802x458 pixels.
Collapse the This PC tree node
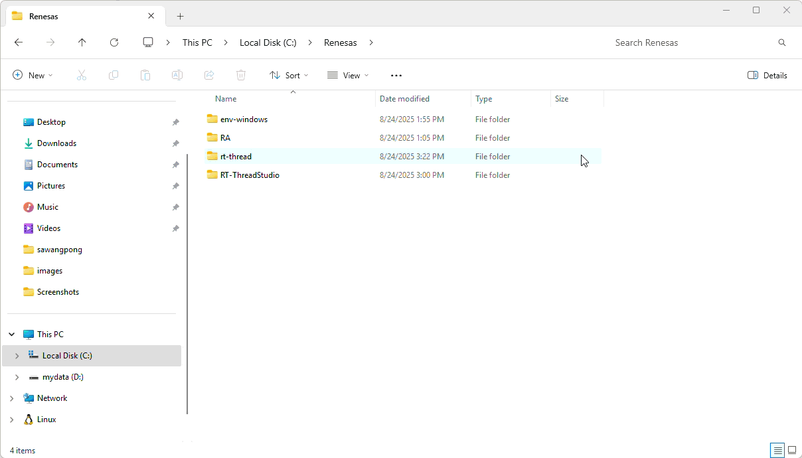(x=12, y=335)
